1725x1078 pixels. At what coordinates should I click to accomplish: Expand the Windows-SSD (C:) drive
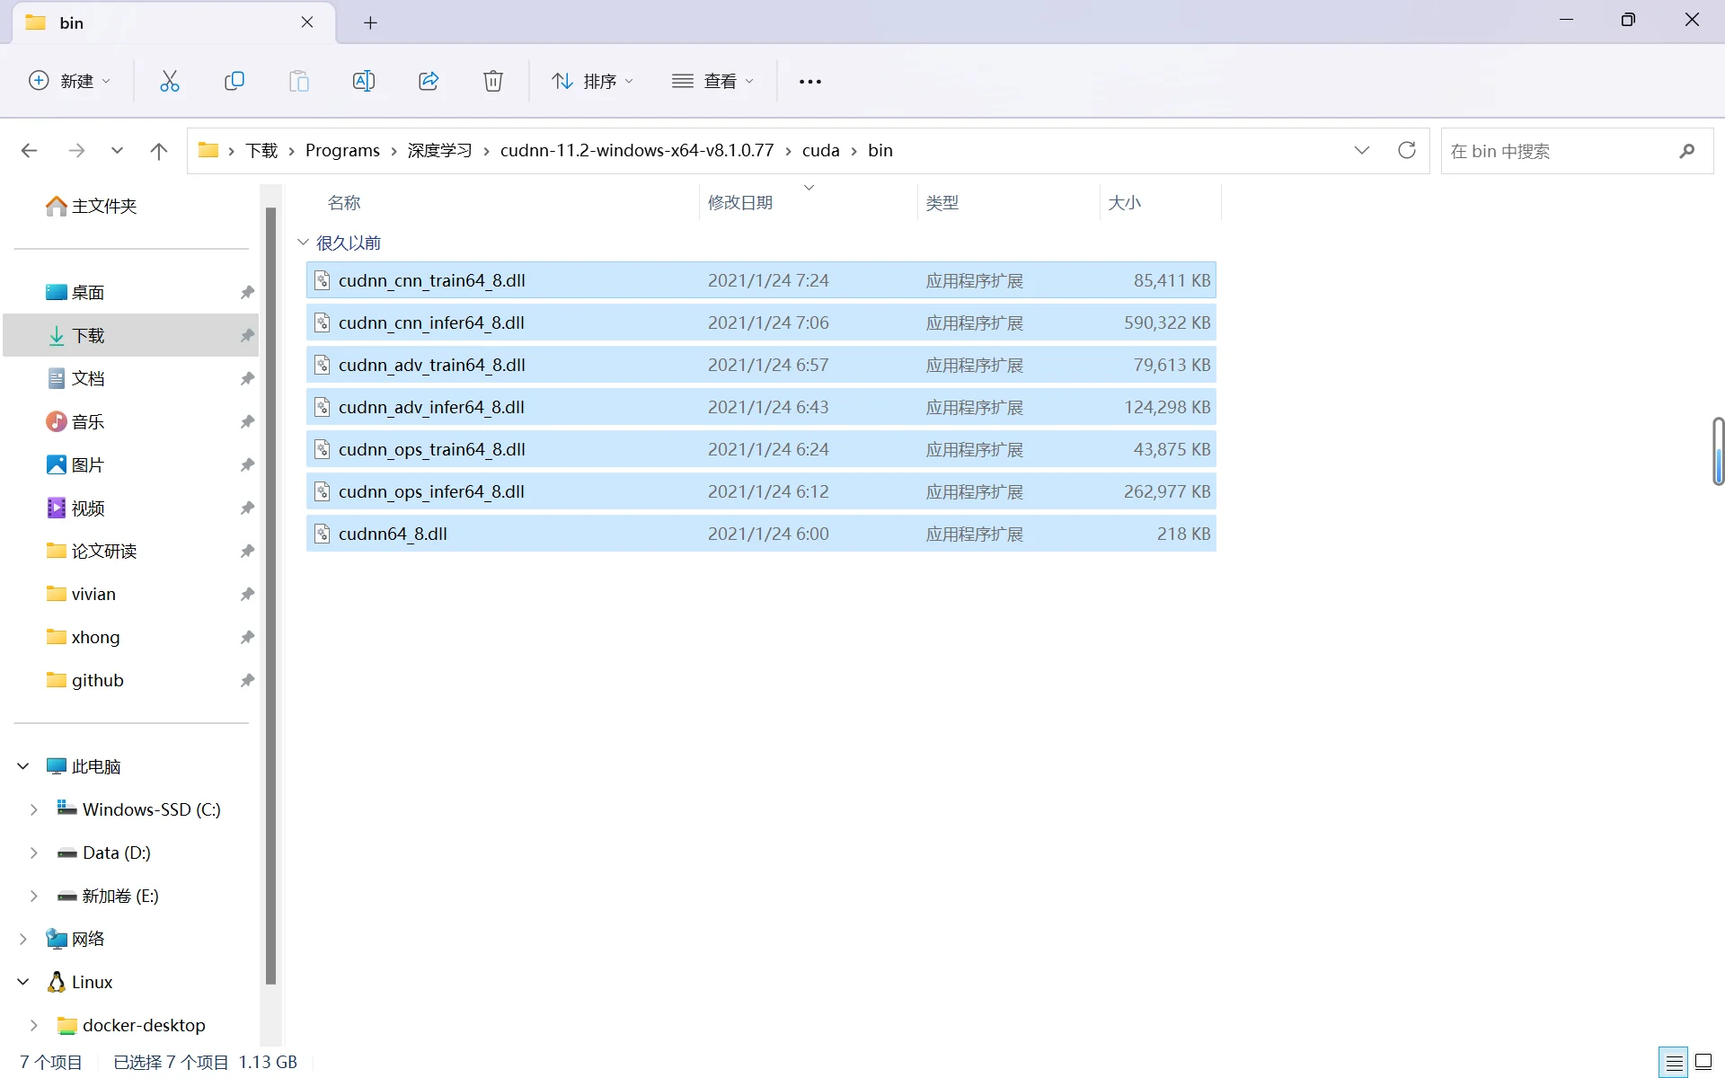[34, 809]
